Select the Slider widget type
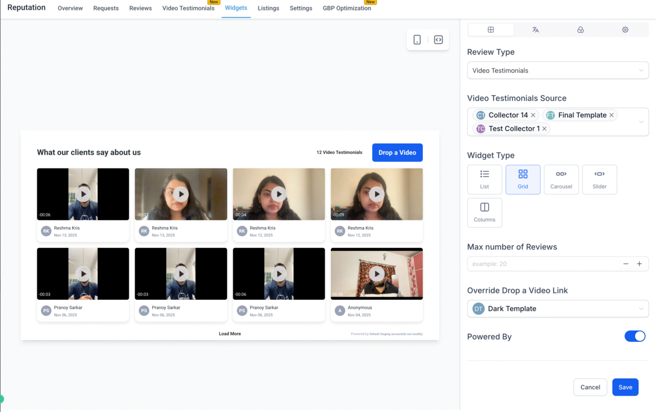This screenshot has width=656, height=412. tap(599, 179)
